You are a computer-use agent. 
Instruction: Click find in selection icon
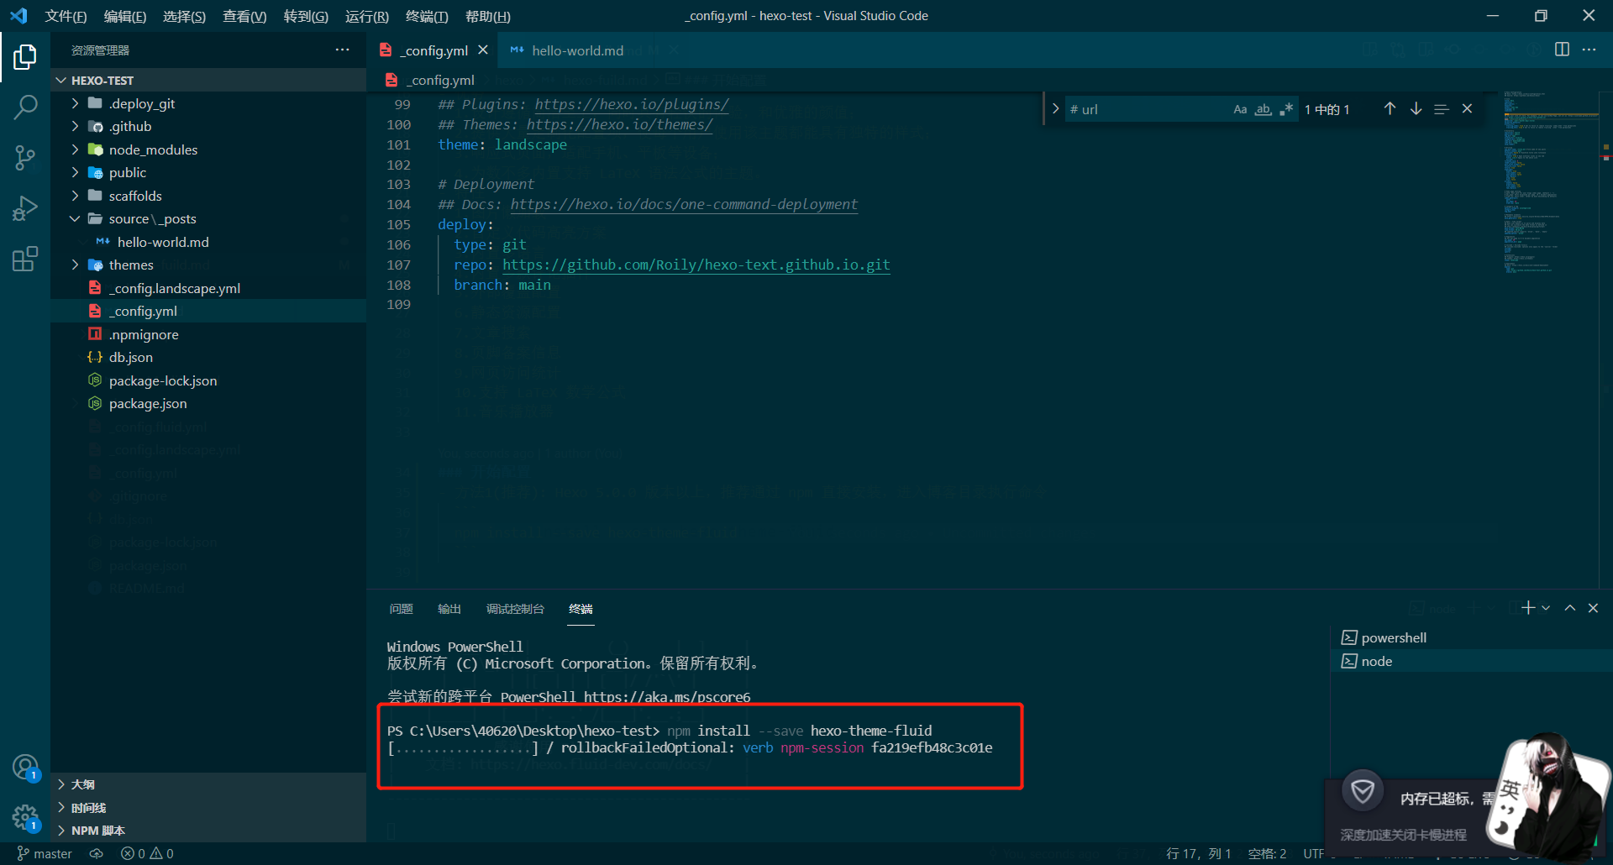[x=1442, y=109]
